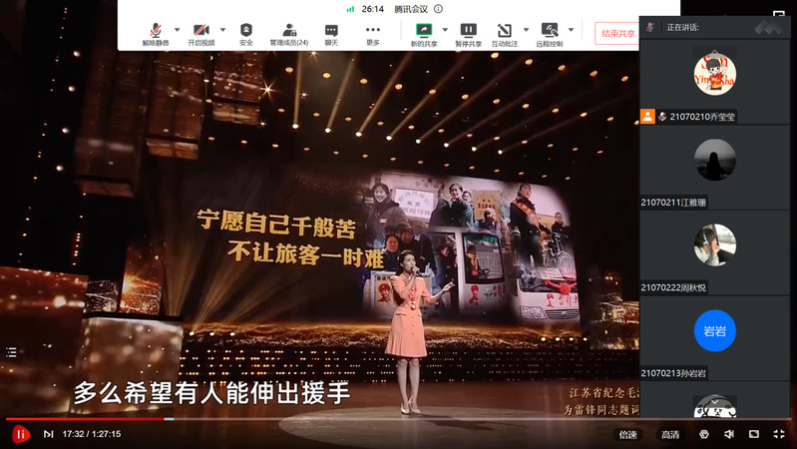Screen dimensions: 797x449
Task: Open the 聊天 chat window
Action: pyautogui.click(x=331, y=31)
